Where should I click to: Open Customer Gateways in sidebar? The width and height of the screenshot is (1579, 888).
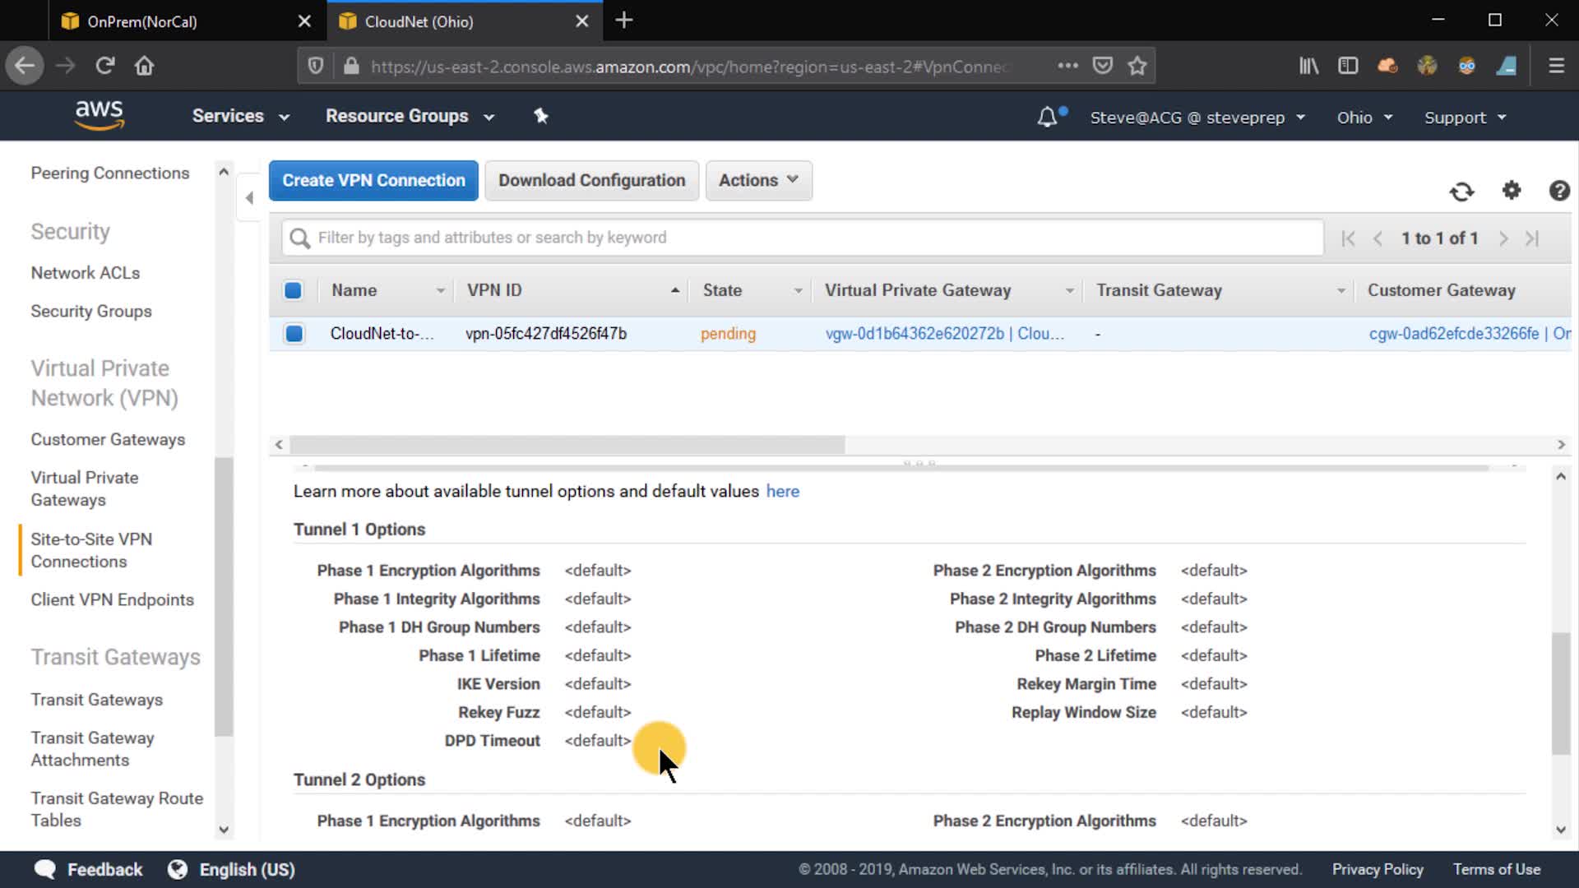click(108, 440)
